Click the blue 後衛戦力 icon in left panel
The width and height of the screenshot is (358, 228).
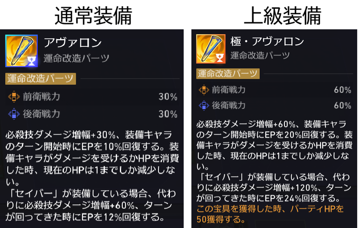point(14,114)
